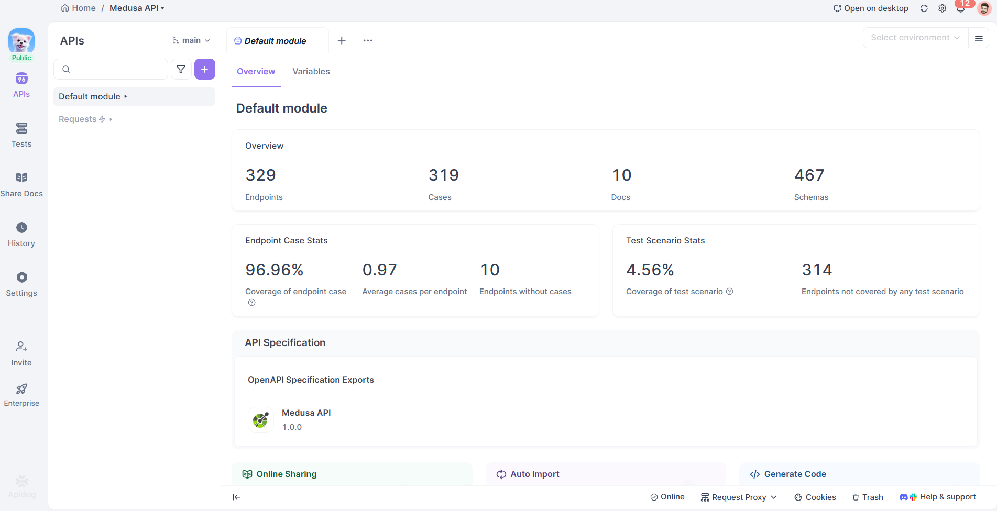Expand the Requests tree item

click(134, 119)
